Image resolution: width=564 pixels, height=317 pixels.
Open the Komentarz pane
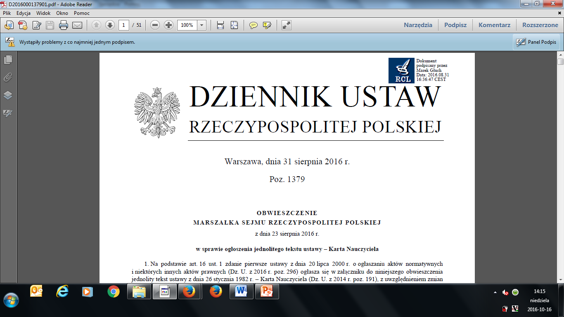pos(494,25)
